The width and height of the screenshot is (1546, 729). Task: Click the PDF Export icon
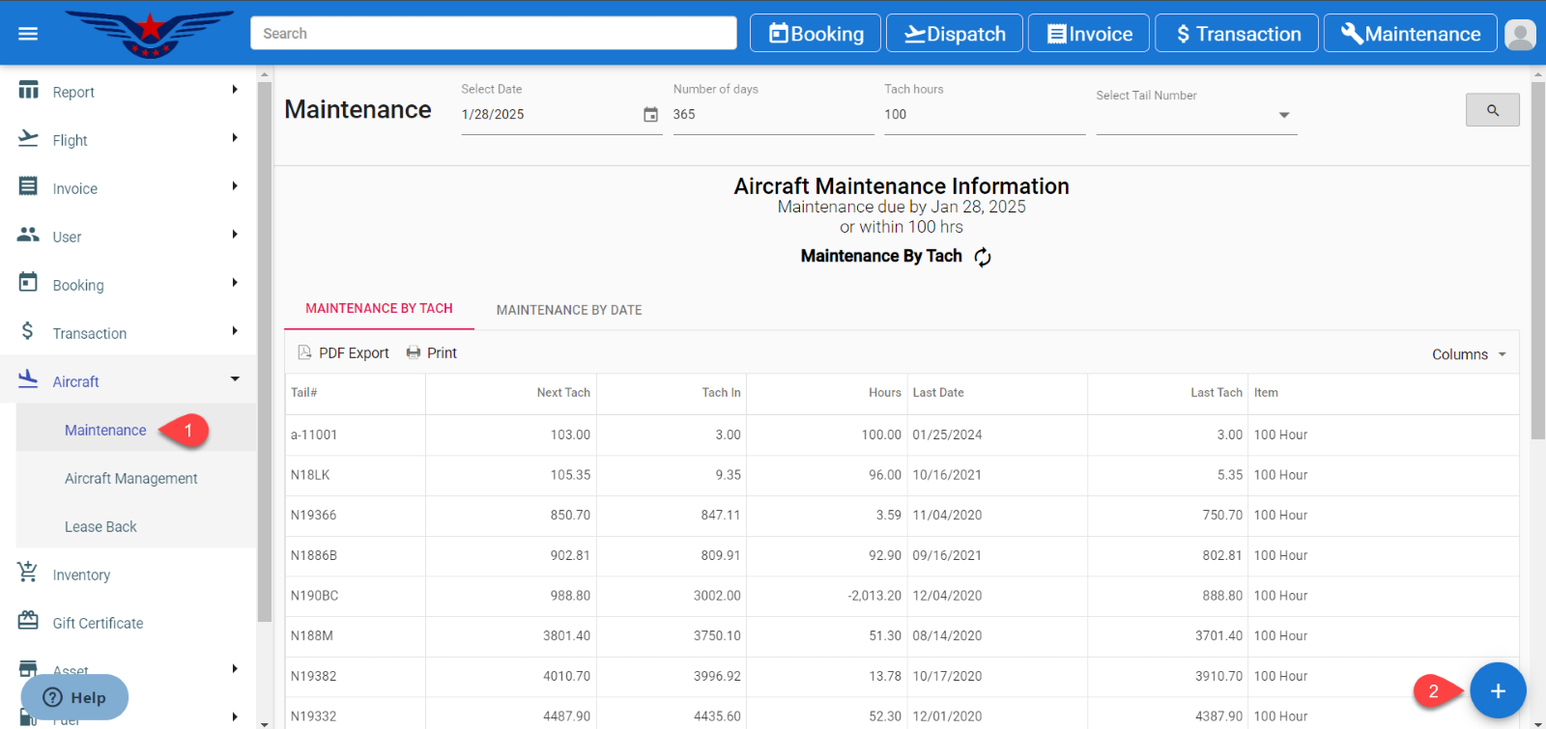click(x=304, y=353)
